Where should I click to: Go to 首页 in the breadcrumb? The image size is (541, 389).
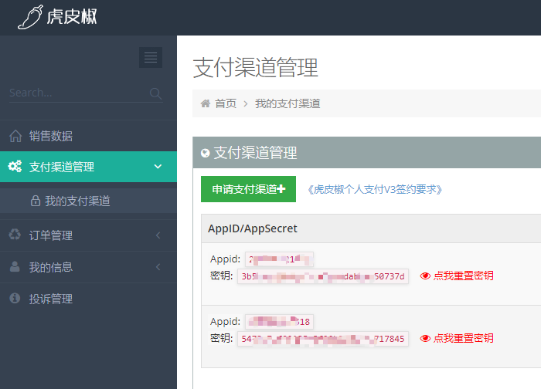click(226, 103)
